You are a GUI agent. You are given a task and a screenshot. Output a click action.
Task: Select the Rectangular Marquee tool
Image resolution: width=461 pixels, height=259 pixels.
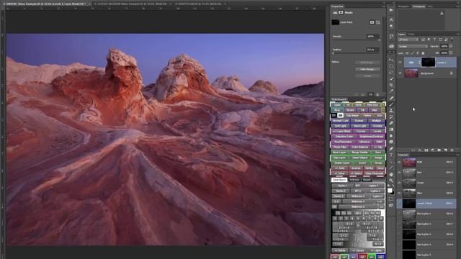coord(391,65)
